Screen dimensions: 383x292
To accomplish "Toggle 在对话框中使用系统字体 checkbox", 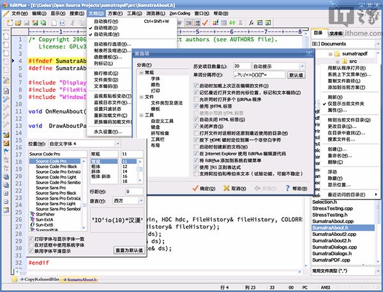I will pyautogui.click(x=31, y=245).
